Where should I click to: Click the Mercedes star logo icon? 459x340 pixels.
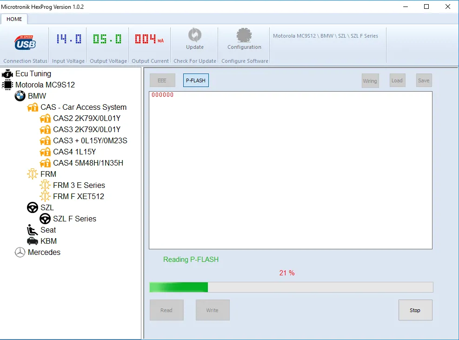[x=20, y=252]
